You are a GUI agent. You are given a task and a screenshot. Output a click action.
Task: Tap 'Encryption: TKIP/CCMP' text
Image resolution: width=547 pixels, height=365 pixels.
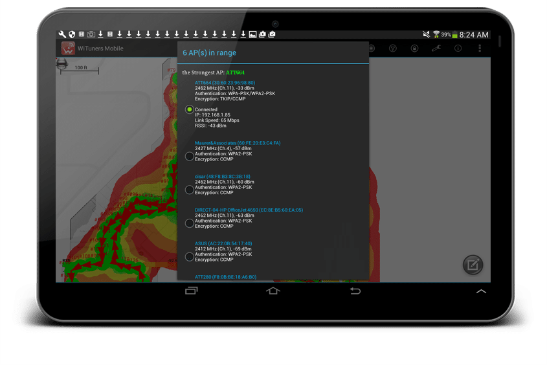[x=220, y=98]
